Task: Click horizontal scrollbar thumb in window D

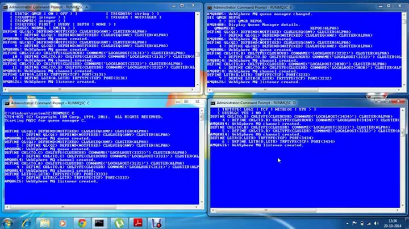Action: coord(265,210)
